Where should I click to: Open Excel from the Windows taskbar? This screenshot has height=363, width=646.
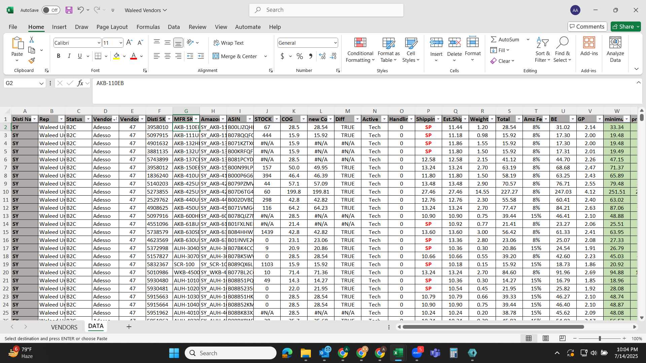coord(398,353)
